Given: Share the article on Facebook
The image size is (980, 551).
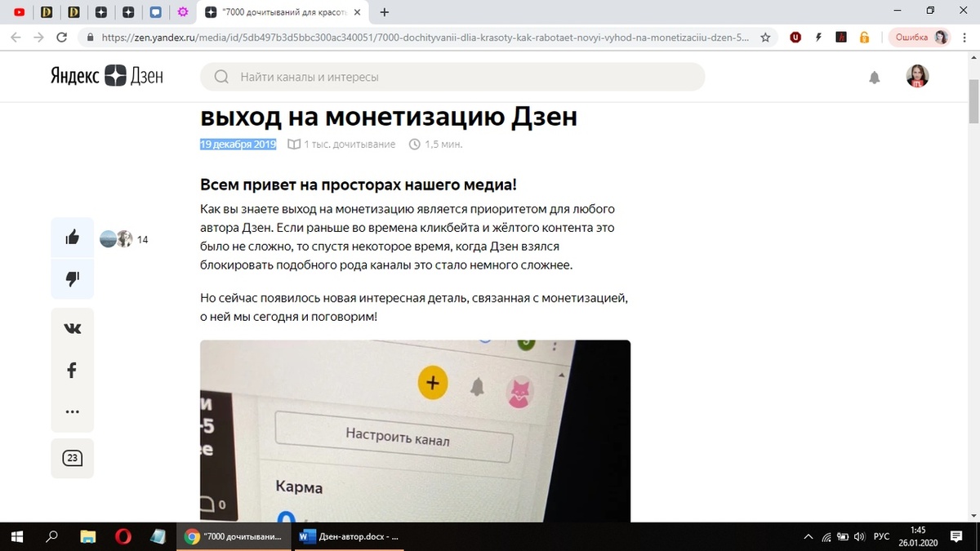Looking at the screenshot, I should pos(72,370).
